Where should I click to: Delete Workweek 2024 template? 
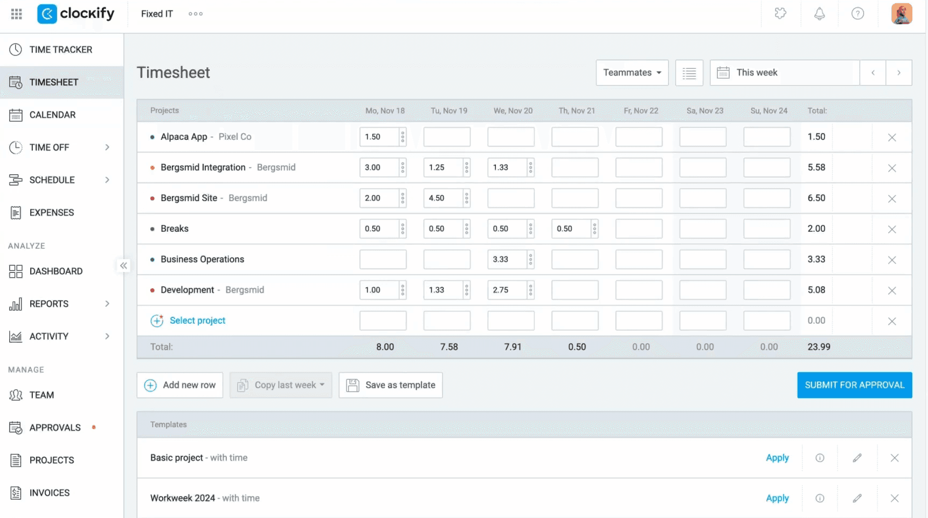(x=895, y=498)
